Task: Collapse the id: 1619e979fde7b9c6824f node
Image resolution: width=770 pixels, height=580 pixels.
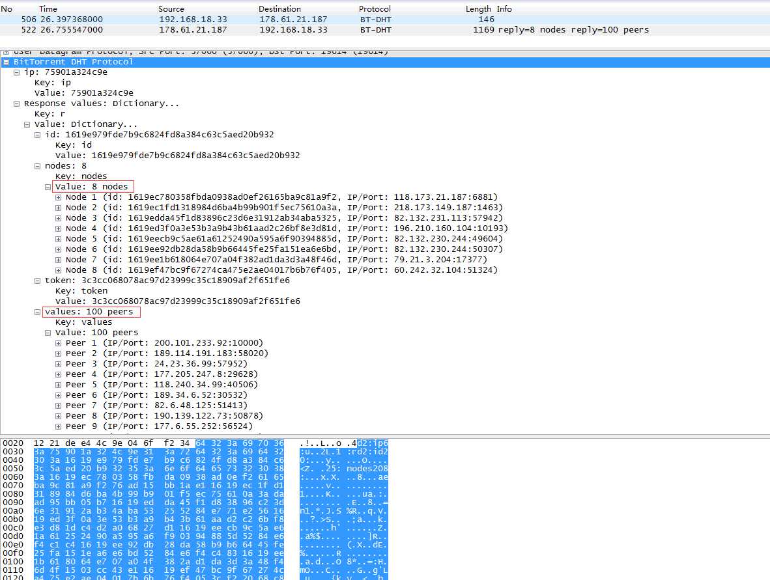Action: coord(37,135)
